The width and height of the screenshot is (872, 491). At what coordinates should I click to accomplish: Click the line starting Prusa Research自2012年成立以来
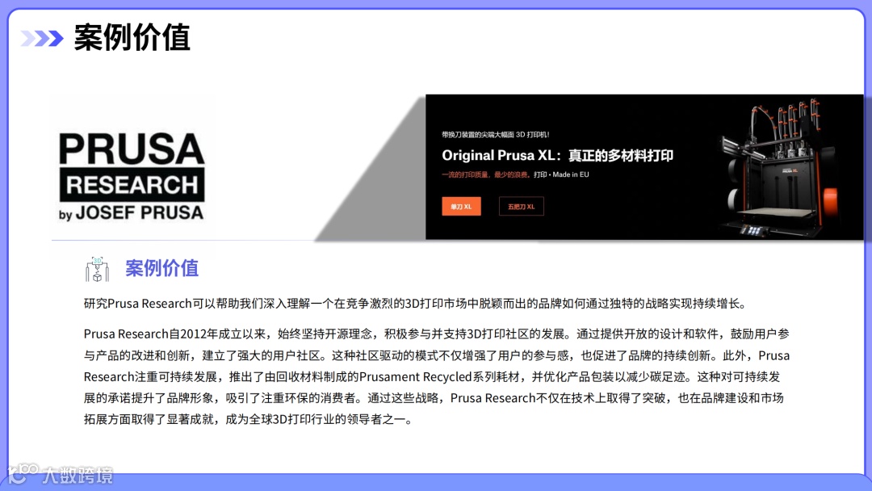pyautogui.click(x=437, y=334)
